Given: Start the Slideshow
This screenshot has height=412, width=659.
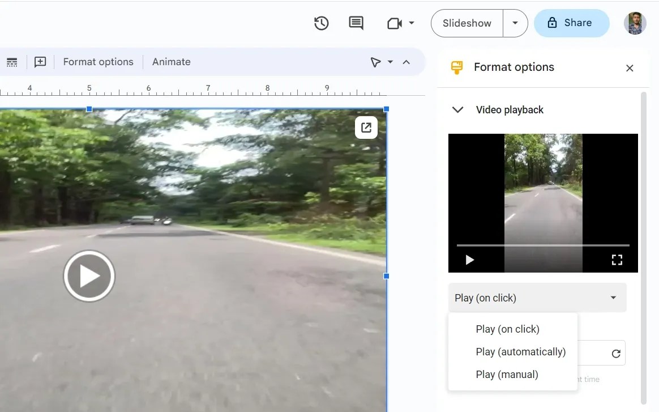Looking at the screenshot, I should 466,23.
